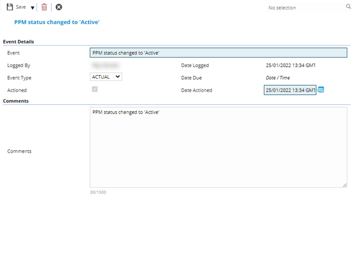Image resolution: width=355 pixels, height=271 pixels.
Task: Click the circled X cancel icon
Action: pyautogui.click(x=59, y=7)
